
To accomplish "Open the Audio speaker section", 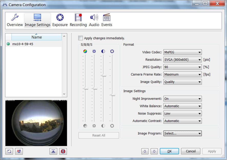I will 94,20.
